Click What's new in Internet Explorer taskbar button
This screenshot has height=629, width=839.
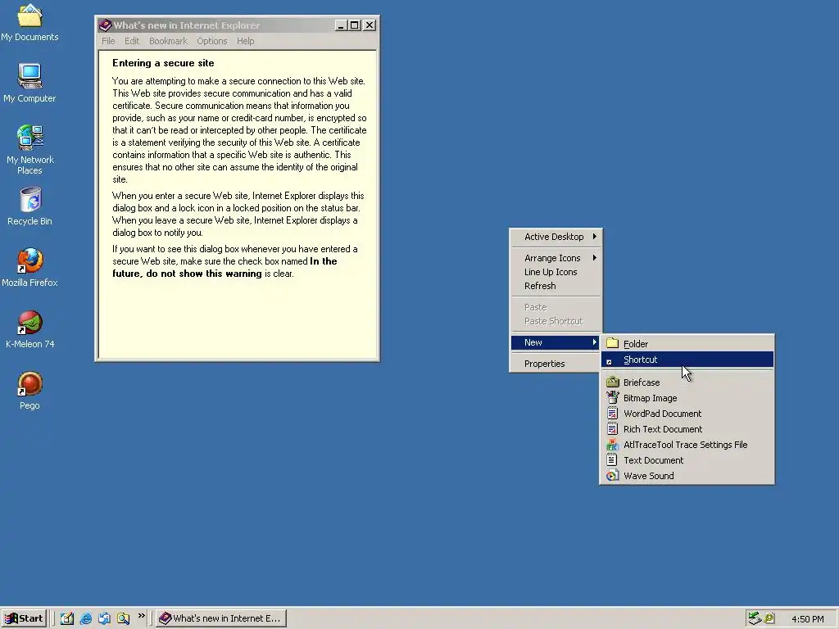(221, 618)
